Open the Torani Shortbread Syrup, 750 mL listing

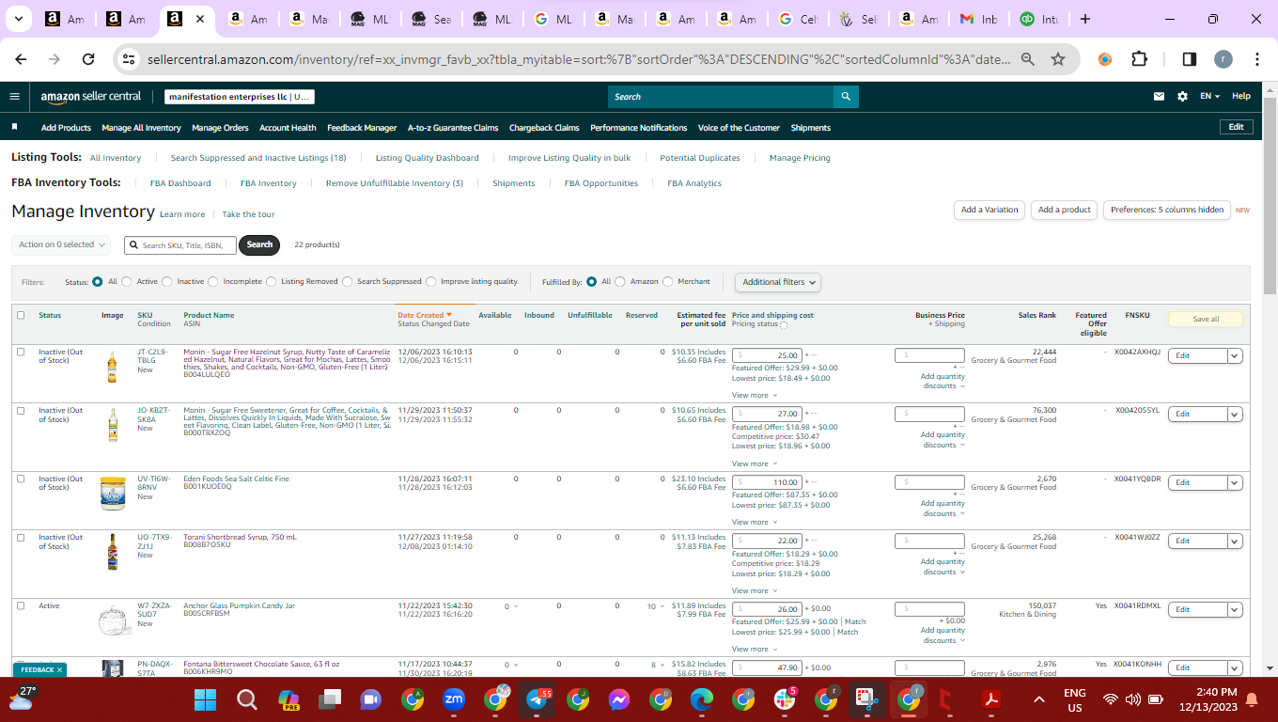pos(240,537)
